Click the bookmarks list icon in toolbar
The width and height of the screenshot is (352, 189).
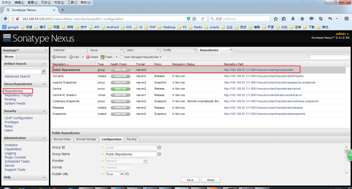(x=284, y=19)
